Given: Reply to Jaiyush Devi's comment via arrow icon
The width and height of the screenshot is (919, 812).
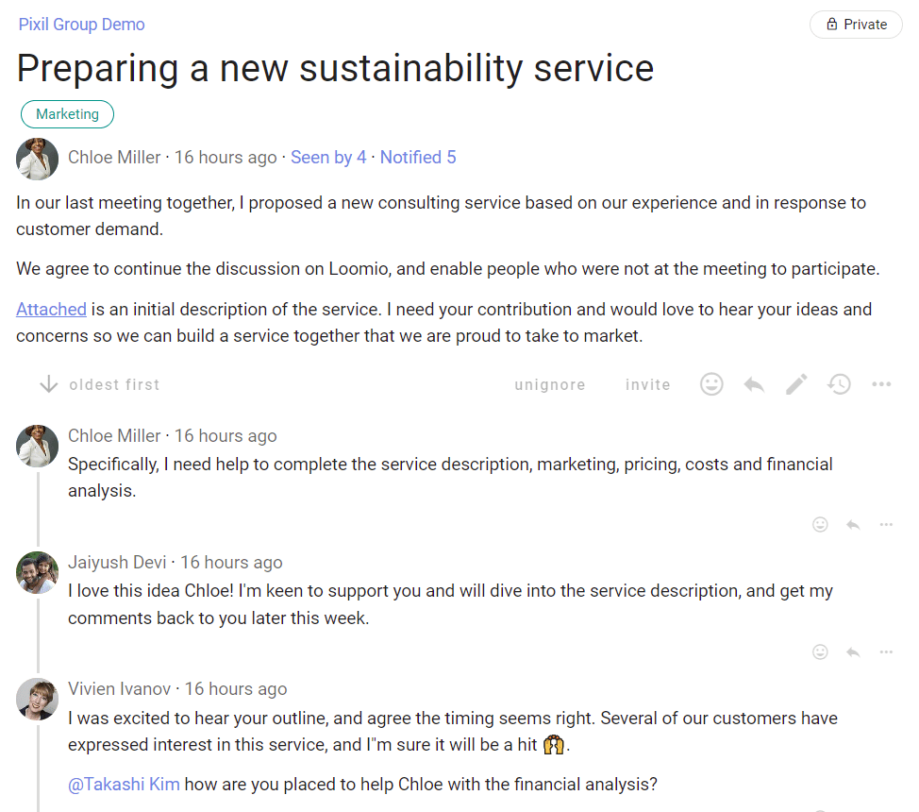Looking at the screenshot, I should pyautogui.click(x=853, y=651).
